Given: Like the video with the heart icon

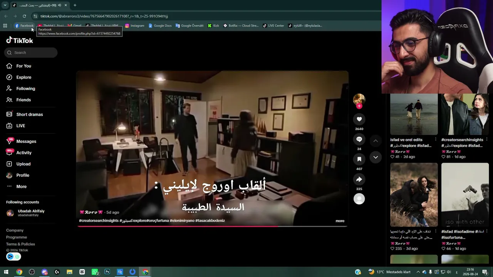Looking at the screenshot, I should coord(359,119).
